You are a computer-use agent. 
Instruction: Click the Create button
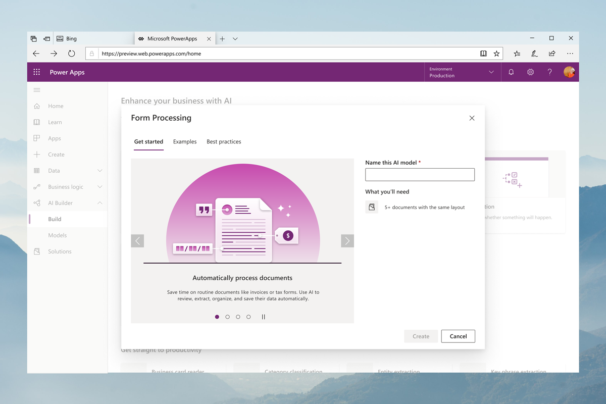pyautogui.click(x=421, y=336)
